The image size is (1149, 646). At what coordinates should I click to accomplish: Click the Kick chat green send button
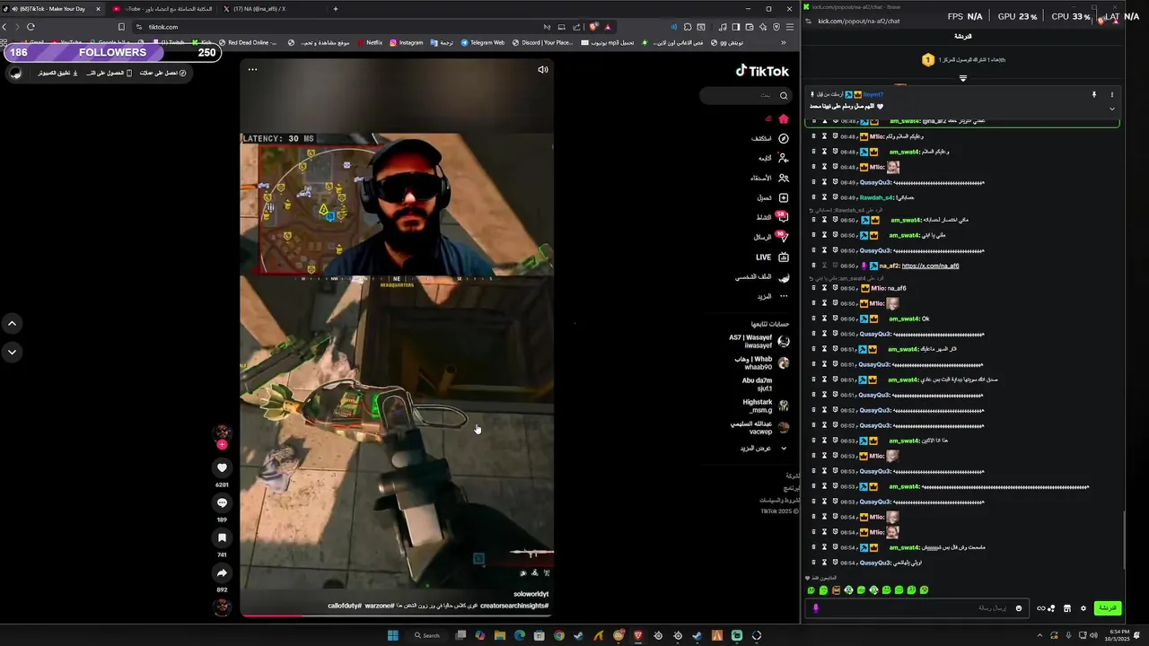1108,608
